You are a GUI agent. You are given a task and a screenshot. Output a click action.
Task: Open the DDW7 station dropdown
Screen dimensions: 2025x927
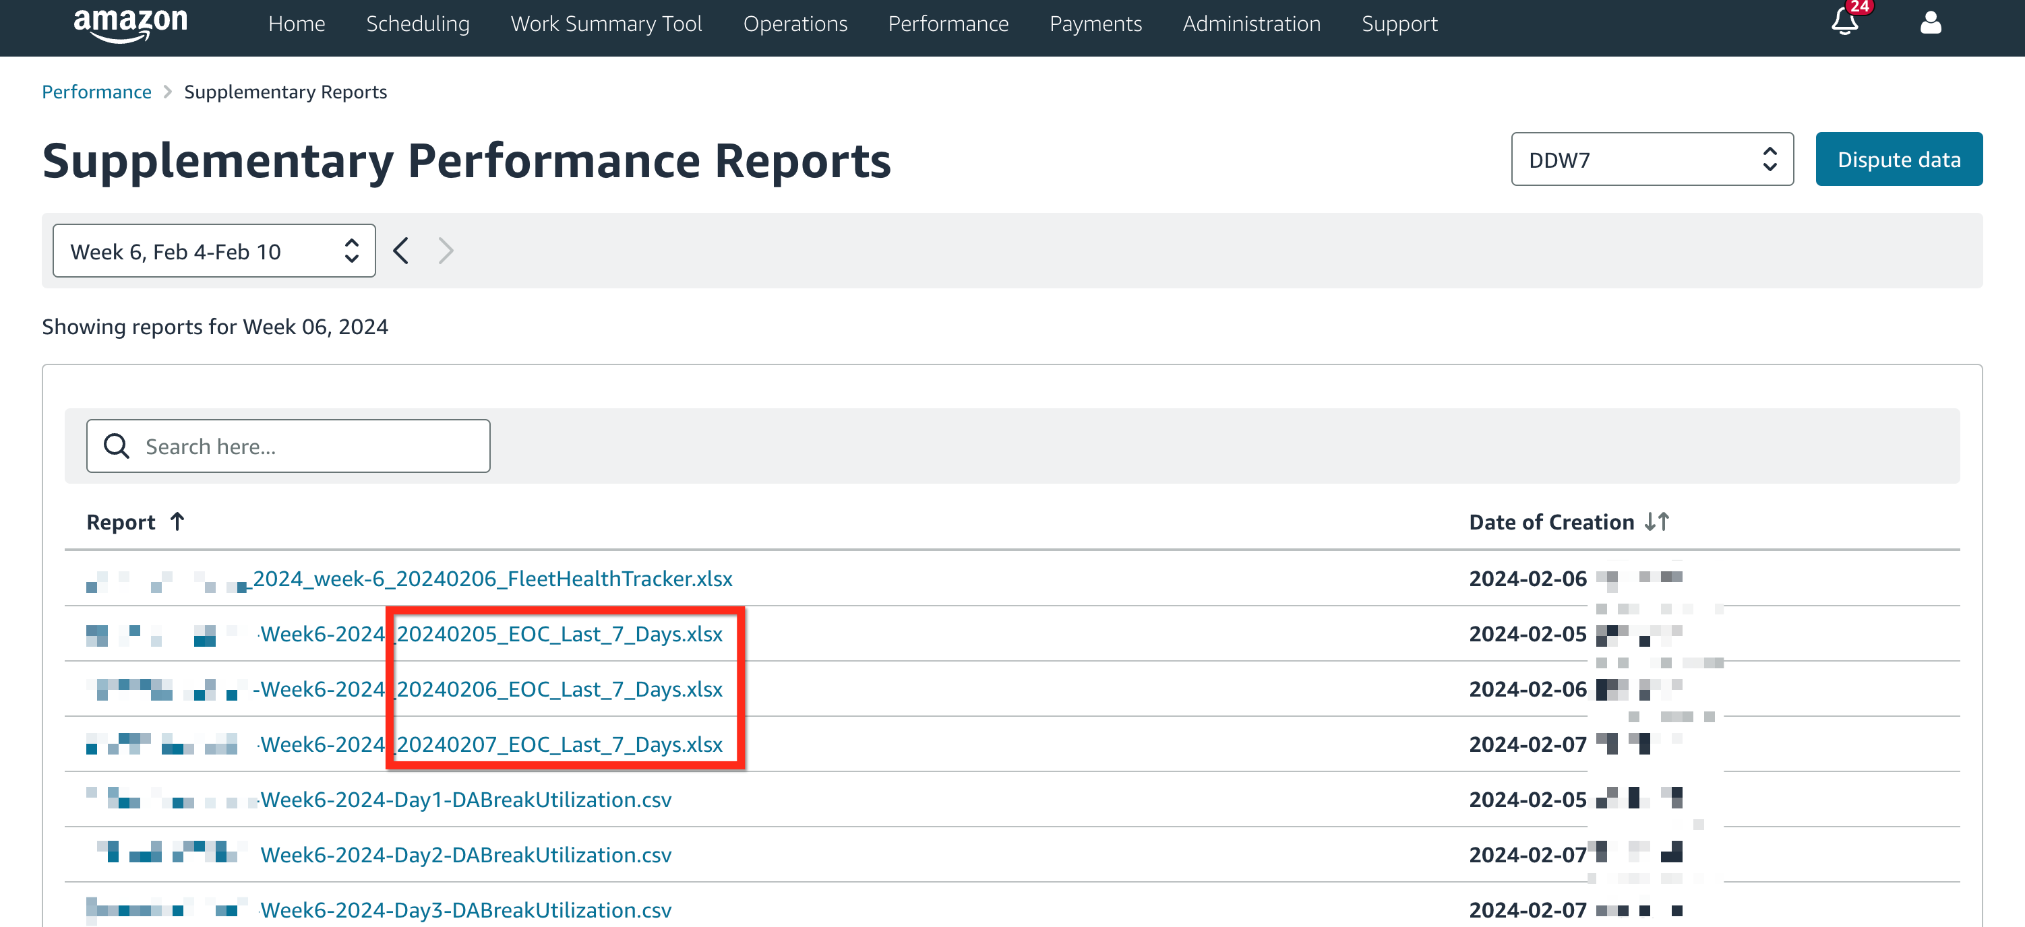click(x=1652, y=160)
